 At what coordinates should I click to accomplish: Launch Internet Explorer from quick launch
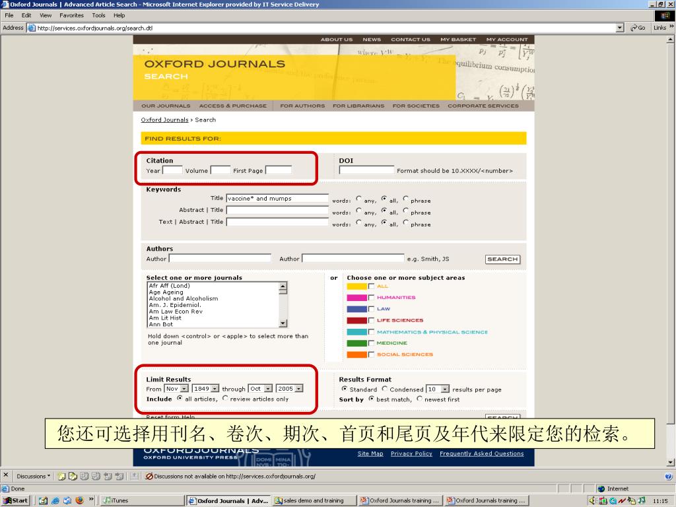[x=55, y=500]
